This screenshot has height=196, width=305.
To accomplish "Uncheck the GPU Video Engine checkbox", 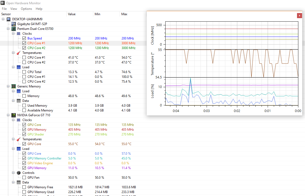I will click(24, 163).
